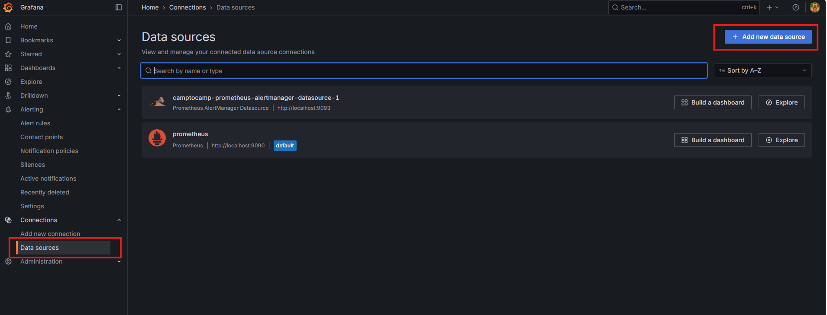Screen dimensions: 827x315
Task: Expand the Administration section chevron
Action: coord(119,261)
